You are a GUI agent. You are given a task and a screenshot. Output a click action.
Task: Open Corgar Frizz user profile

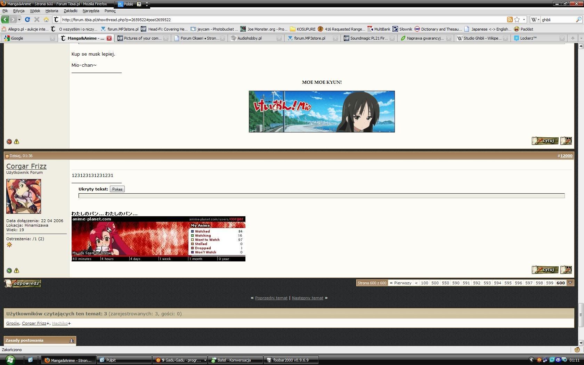point(26,166)
